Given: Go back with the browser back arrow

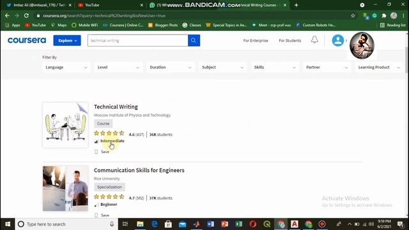Looking at the screenshot, I should (7, 15).
